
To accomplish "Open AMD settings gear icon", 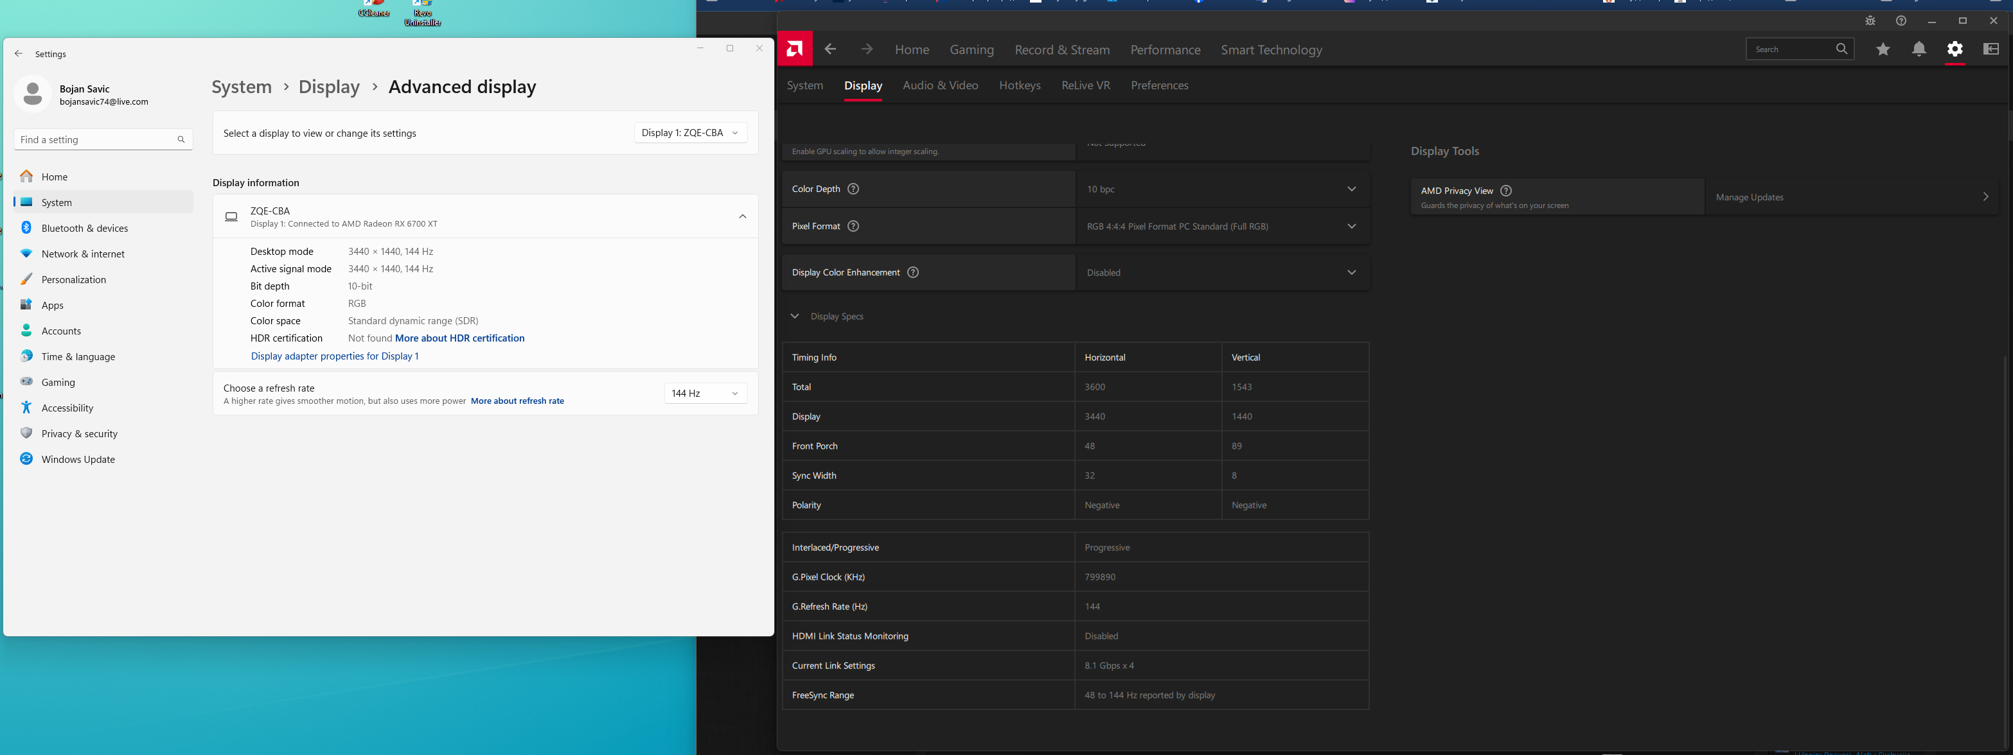I will (1955, 49).
